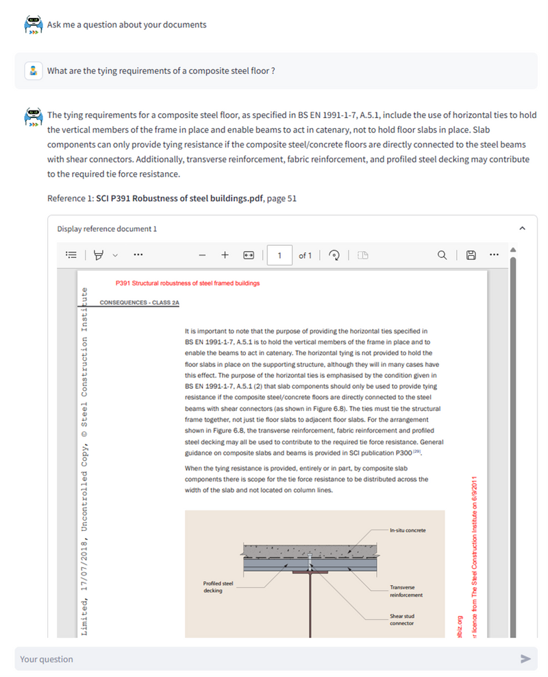Click the 'SCI P391 Robustness of steel buildings.pdf' text

pyautogui.click(x=179, y=198)
